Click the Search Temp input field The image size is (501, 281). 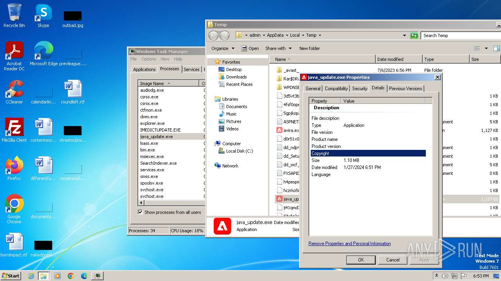coord(461,36)
